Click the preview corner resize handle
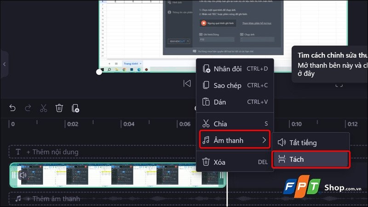 pos(99,72)
